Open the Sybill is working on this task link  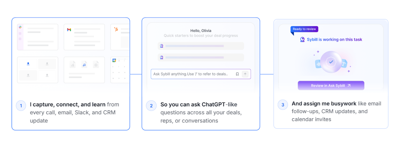(334, 40)
